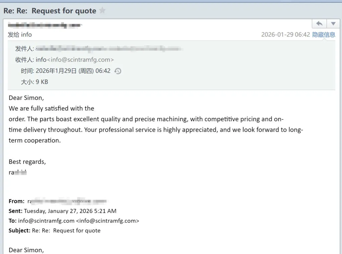342x254 pixels.
Task: Click the email subject title heading
Action: 50,11
